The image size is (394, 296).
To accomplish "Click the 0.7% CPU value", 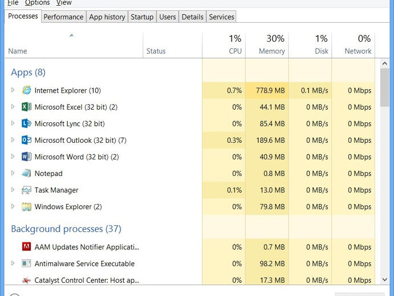I will 234,90.
